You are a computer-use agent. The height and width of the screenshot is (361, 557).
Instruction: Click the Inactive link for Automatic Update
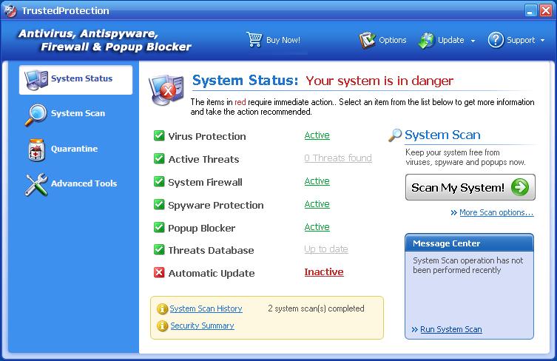[324, 272]
